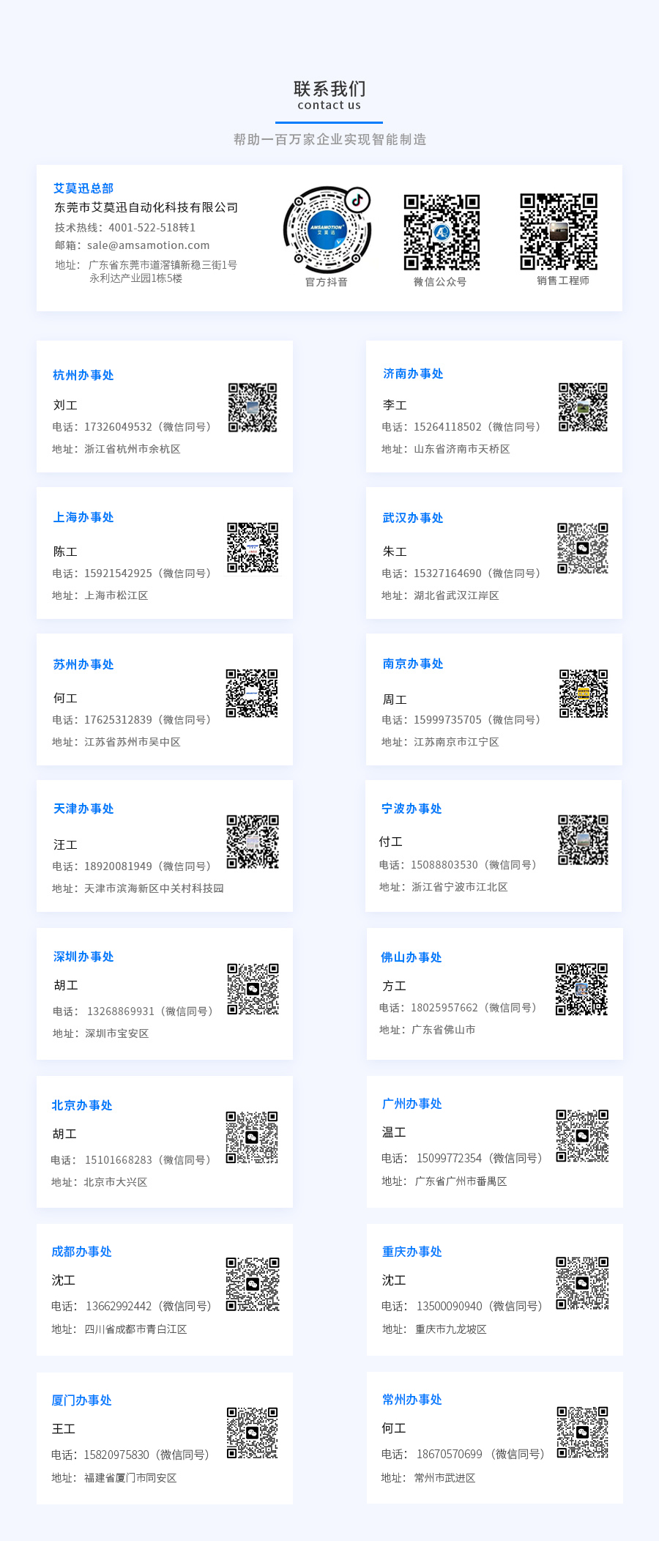
Task: Select the 重庆办事处 heading
Action: (x=412, y=1252)
